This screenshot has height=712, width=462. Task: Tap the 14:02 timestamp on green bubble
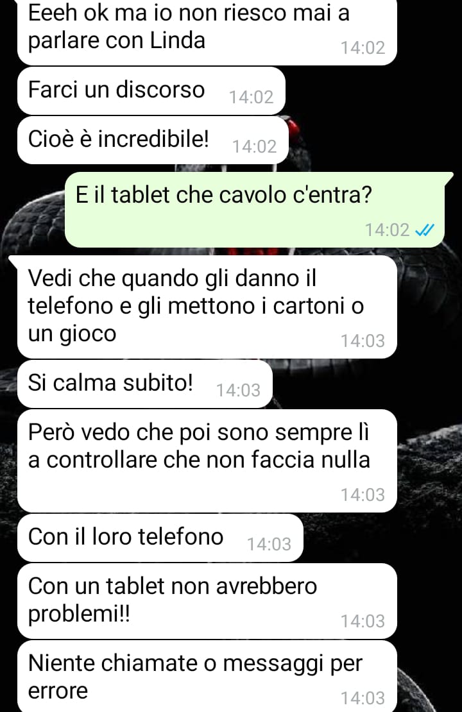(x=388, y=230)
